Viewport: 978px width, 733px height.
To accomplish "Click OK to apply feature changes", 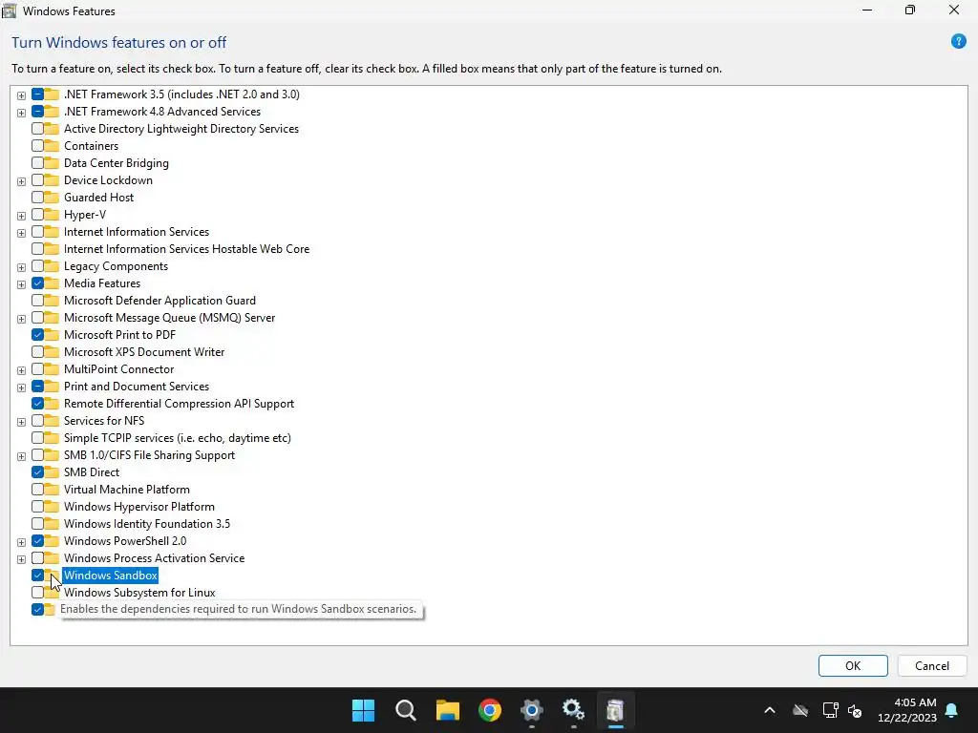I will click(x=853, y=665).
